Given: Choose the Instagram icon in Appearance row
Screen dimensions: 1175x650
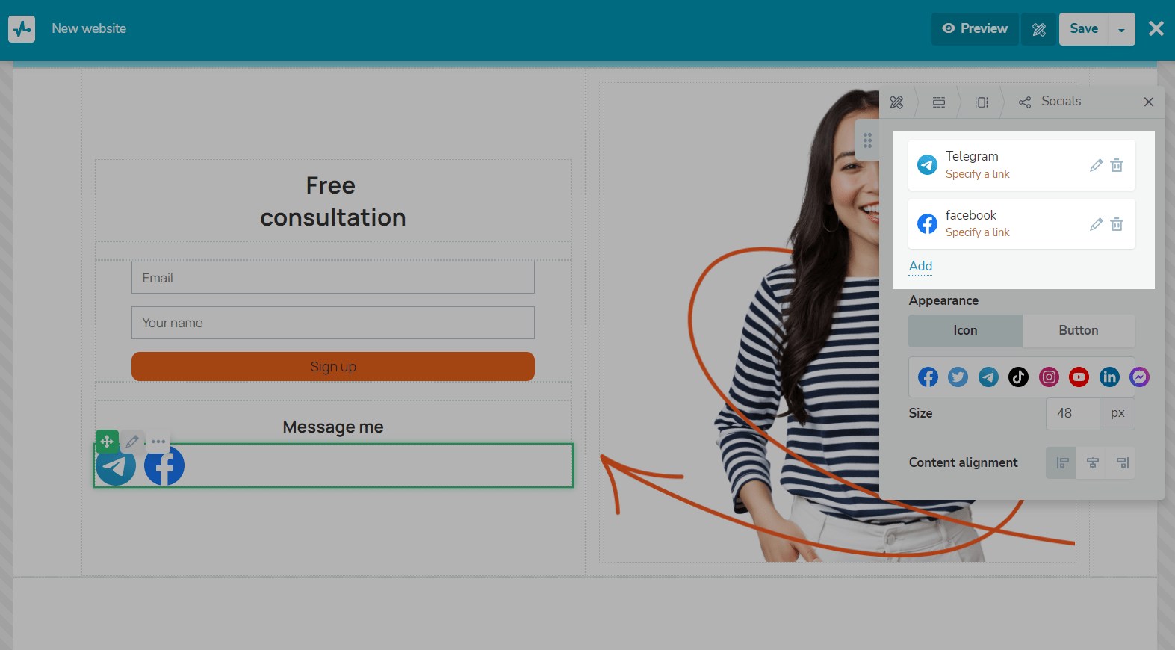Looking at the screenshot, I should [1049, 377].
